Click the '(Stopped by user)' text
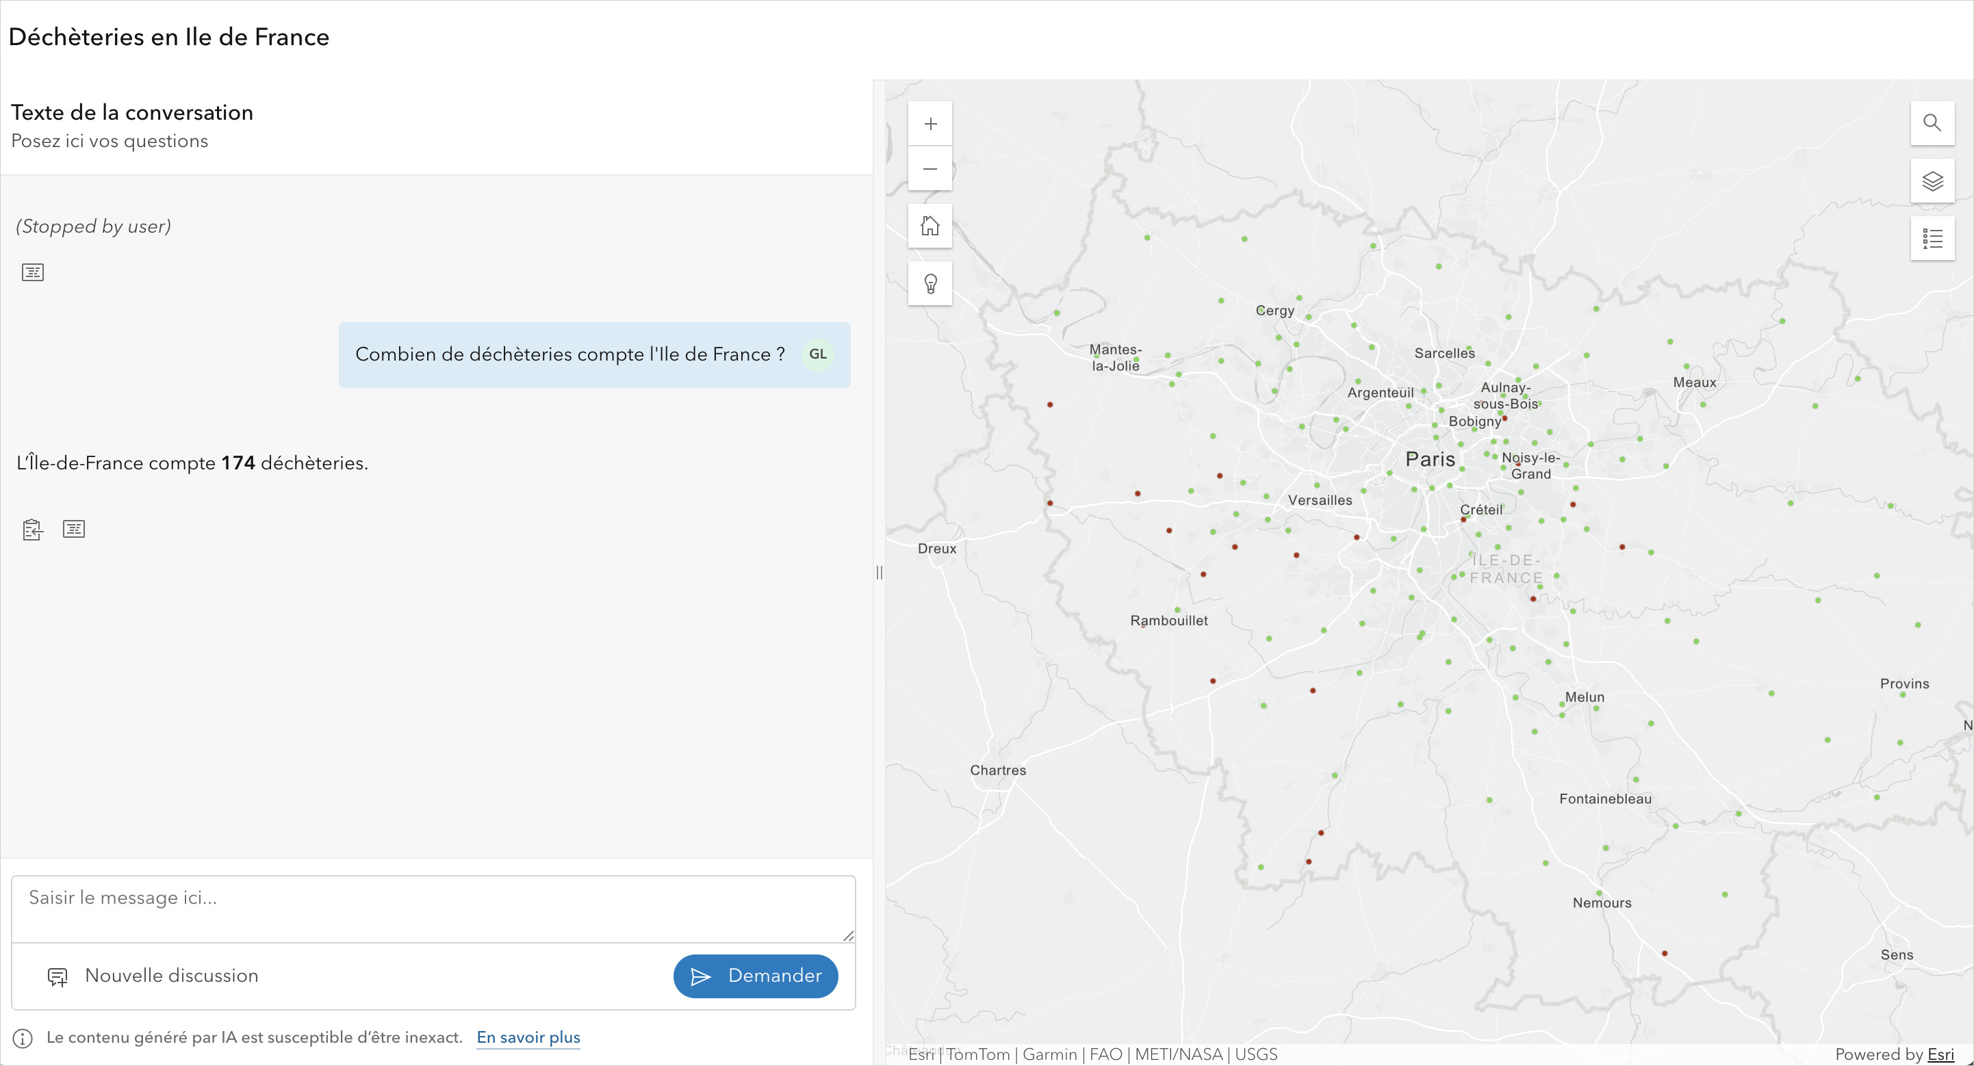The height and width of the screenshot is (1066, 1974). tap(94, 226)
